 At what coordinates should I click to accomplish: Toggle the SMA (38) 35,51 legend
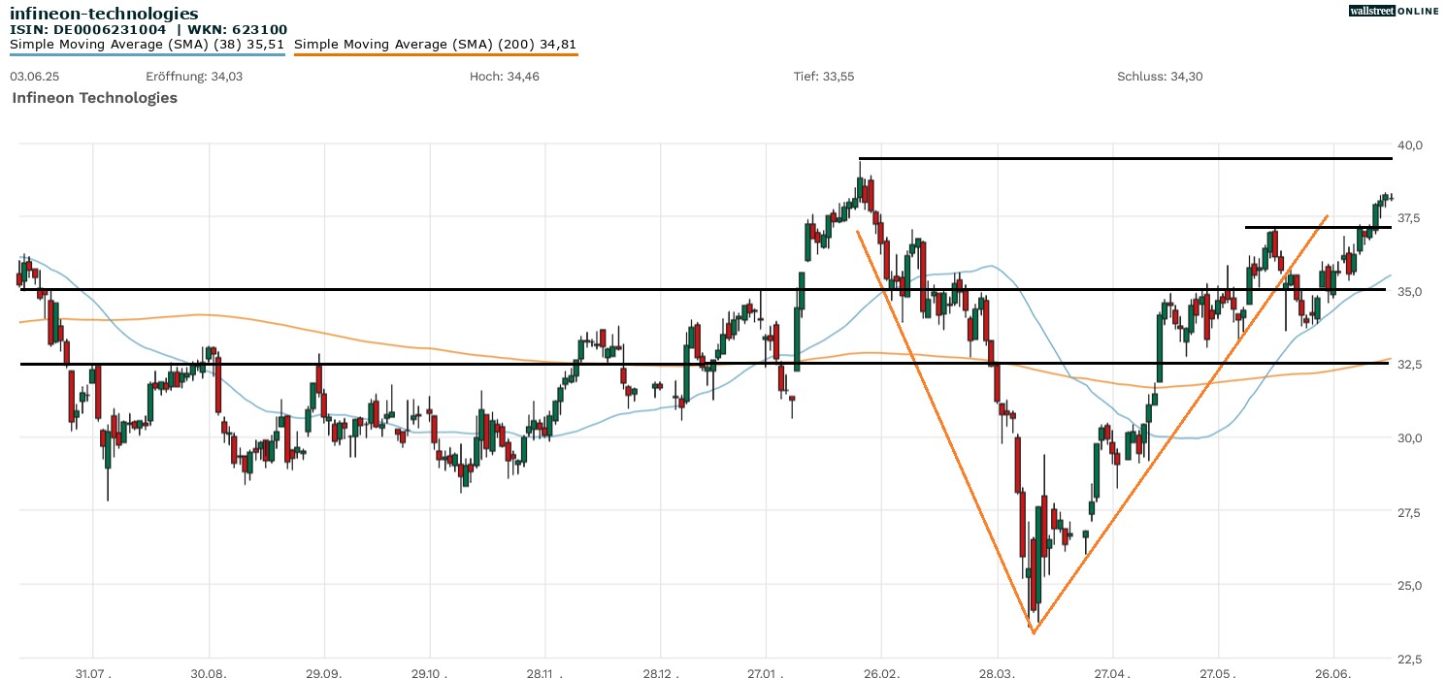pos(148,45)
